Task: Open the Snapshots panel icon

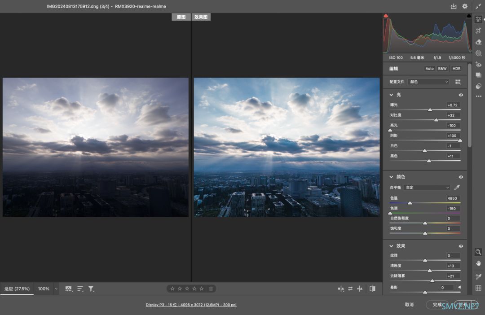Action: coord(479,75)
